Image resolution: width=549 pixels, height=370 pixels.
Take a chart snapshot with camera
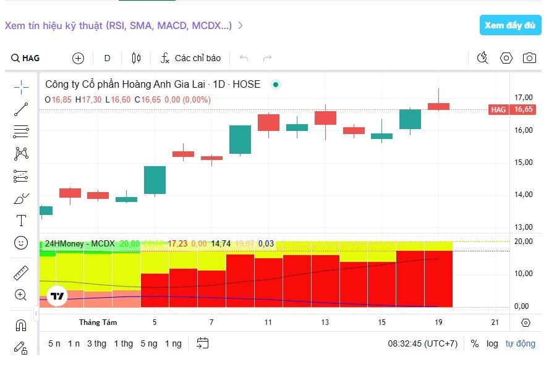coord(529,58)
